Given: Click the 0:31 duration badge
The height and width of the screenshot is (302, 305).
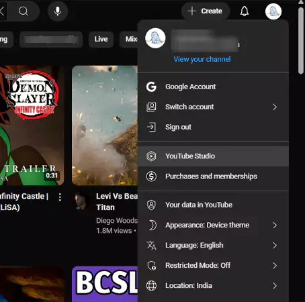Looking at the screenshot, I should pos(52,175).
